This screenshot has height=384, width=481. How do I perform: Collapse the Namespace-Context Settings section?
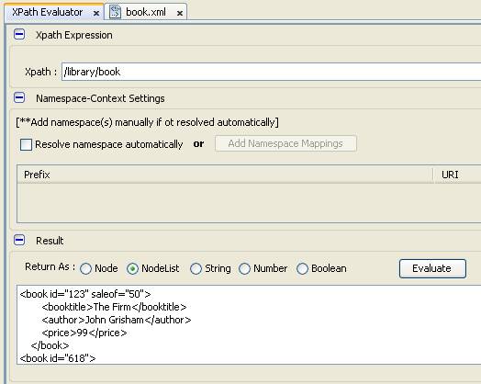tap(19, 98)
